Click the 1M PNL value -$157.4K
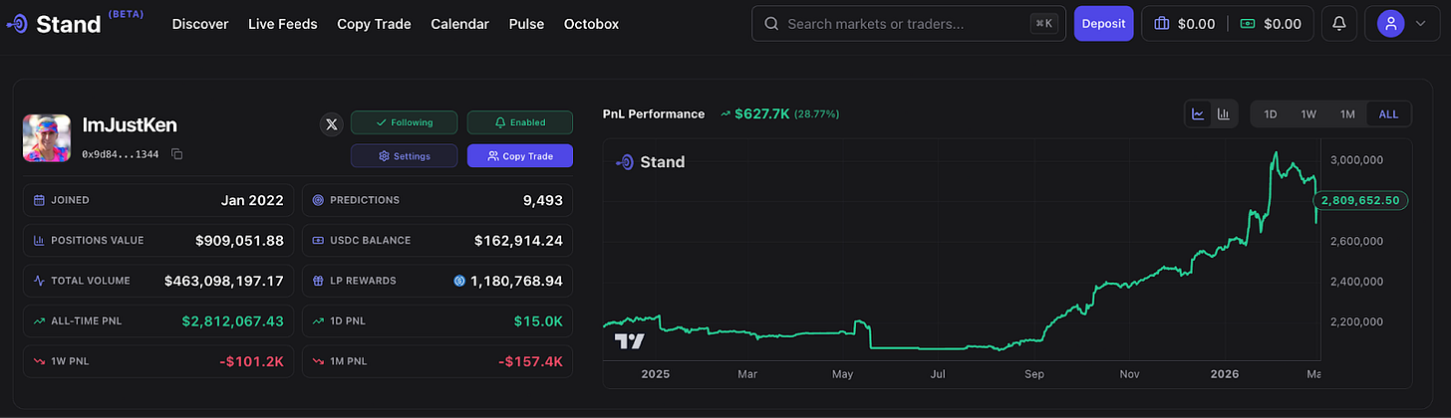 (x=530, y=360)
